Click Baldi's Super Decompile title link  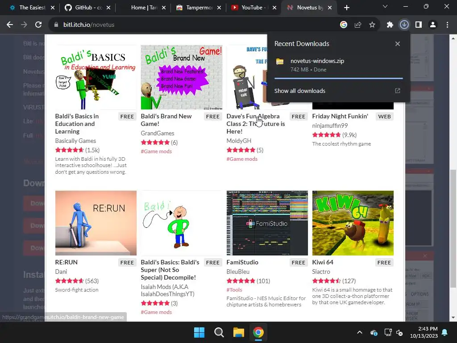(x=170, y=270)
